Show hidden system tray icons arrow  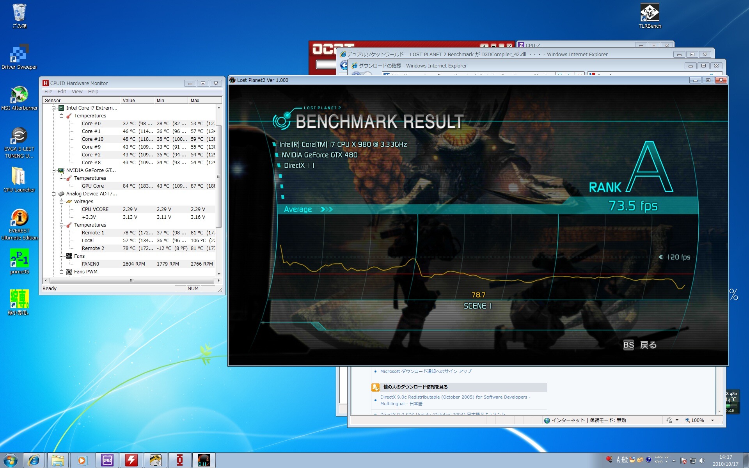[674, 460]
